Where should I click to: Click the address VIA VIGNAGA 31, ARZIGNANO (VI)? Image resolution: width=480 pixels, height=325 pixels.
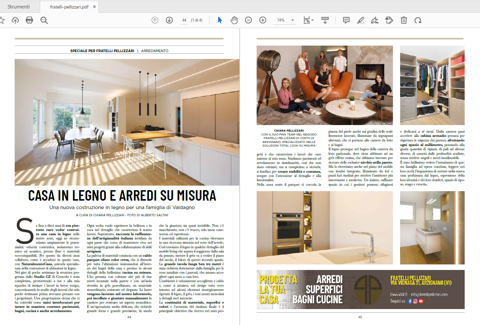(421, 283)
